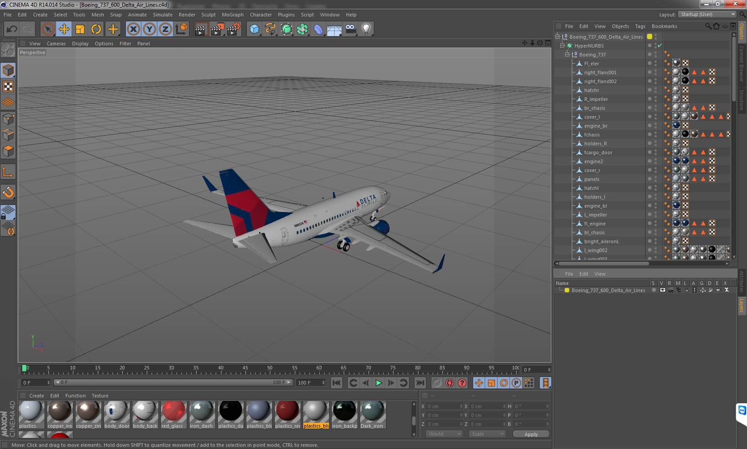Toggle layer solo for Boeing layer
747x449 pixels.
click(x=654, y=290)
